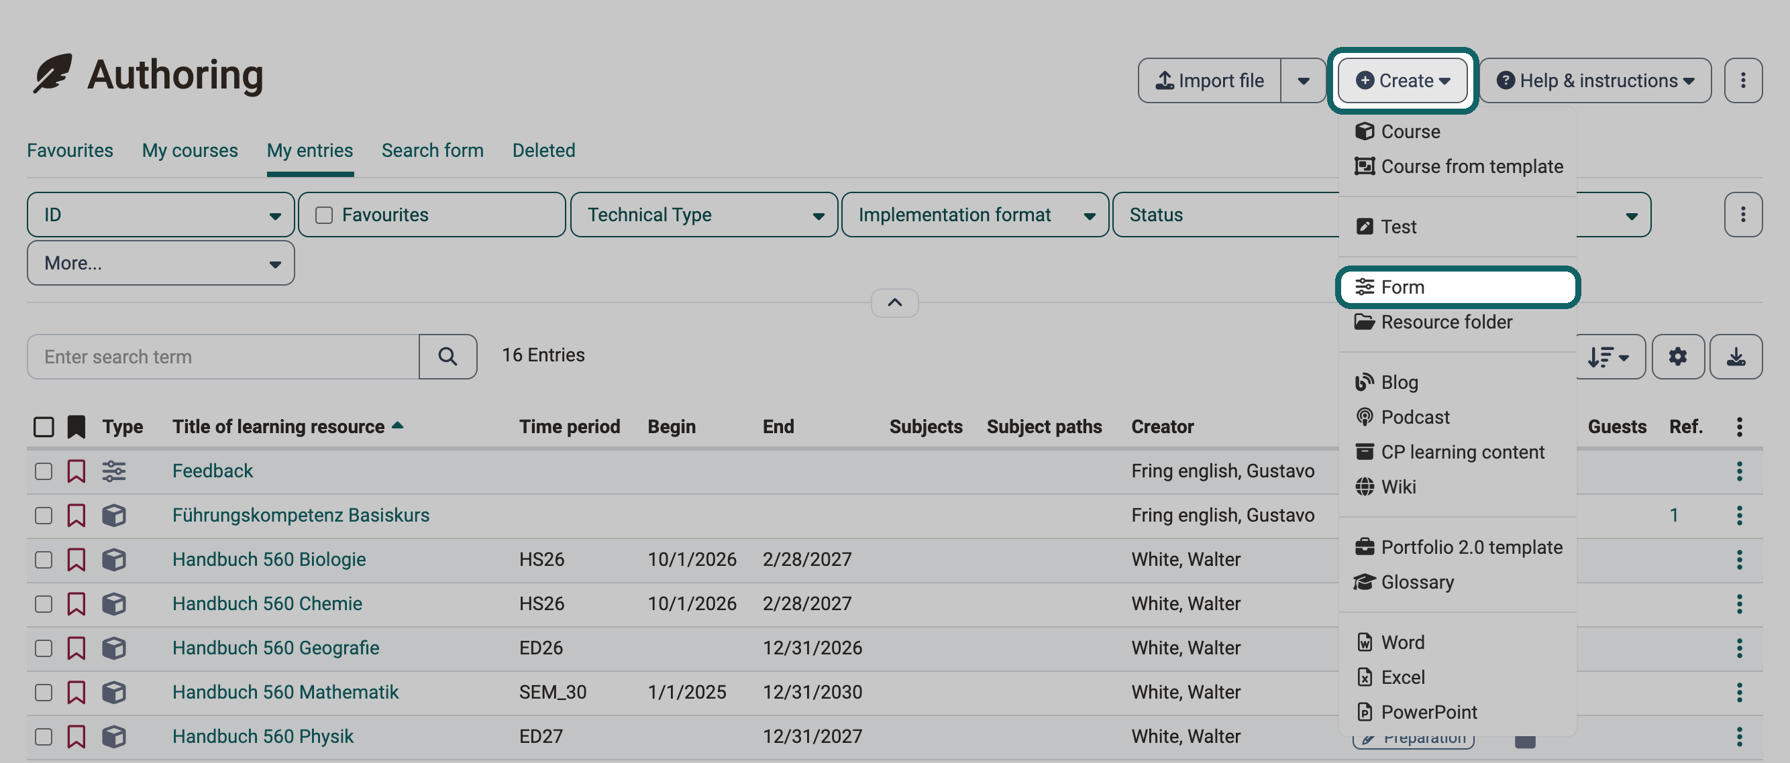
Task: Open the three-dot menu beside Help
Action: click(x=1742, y=80)
